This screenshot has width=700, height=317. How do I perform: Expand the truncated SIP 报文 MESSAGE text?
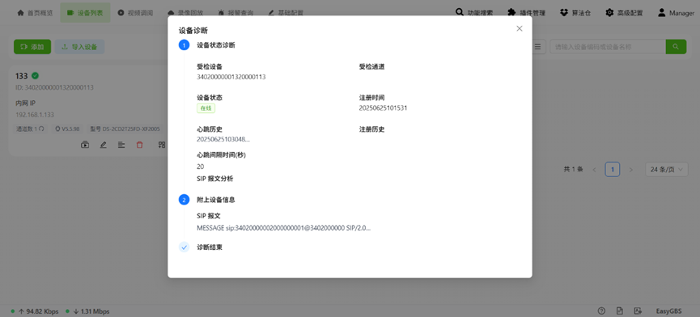[x=284, y=228]
